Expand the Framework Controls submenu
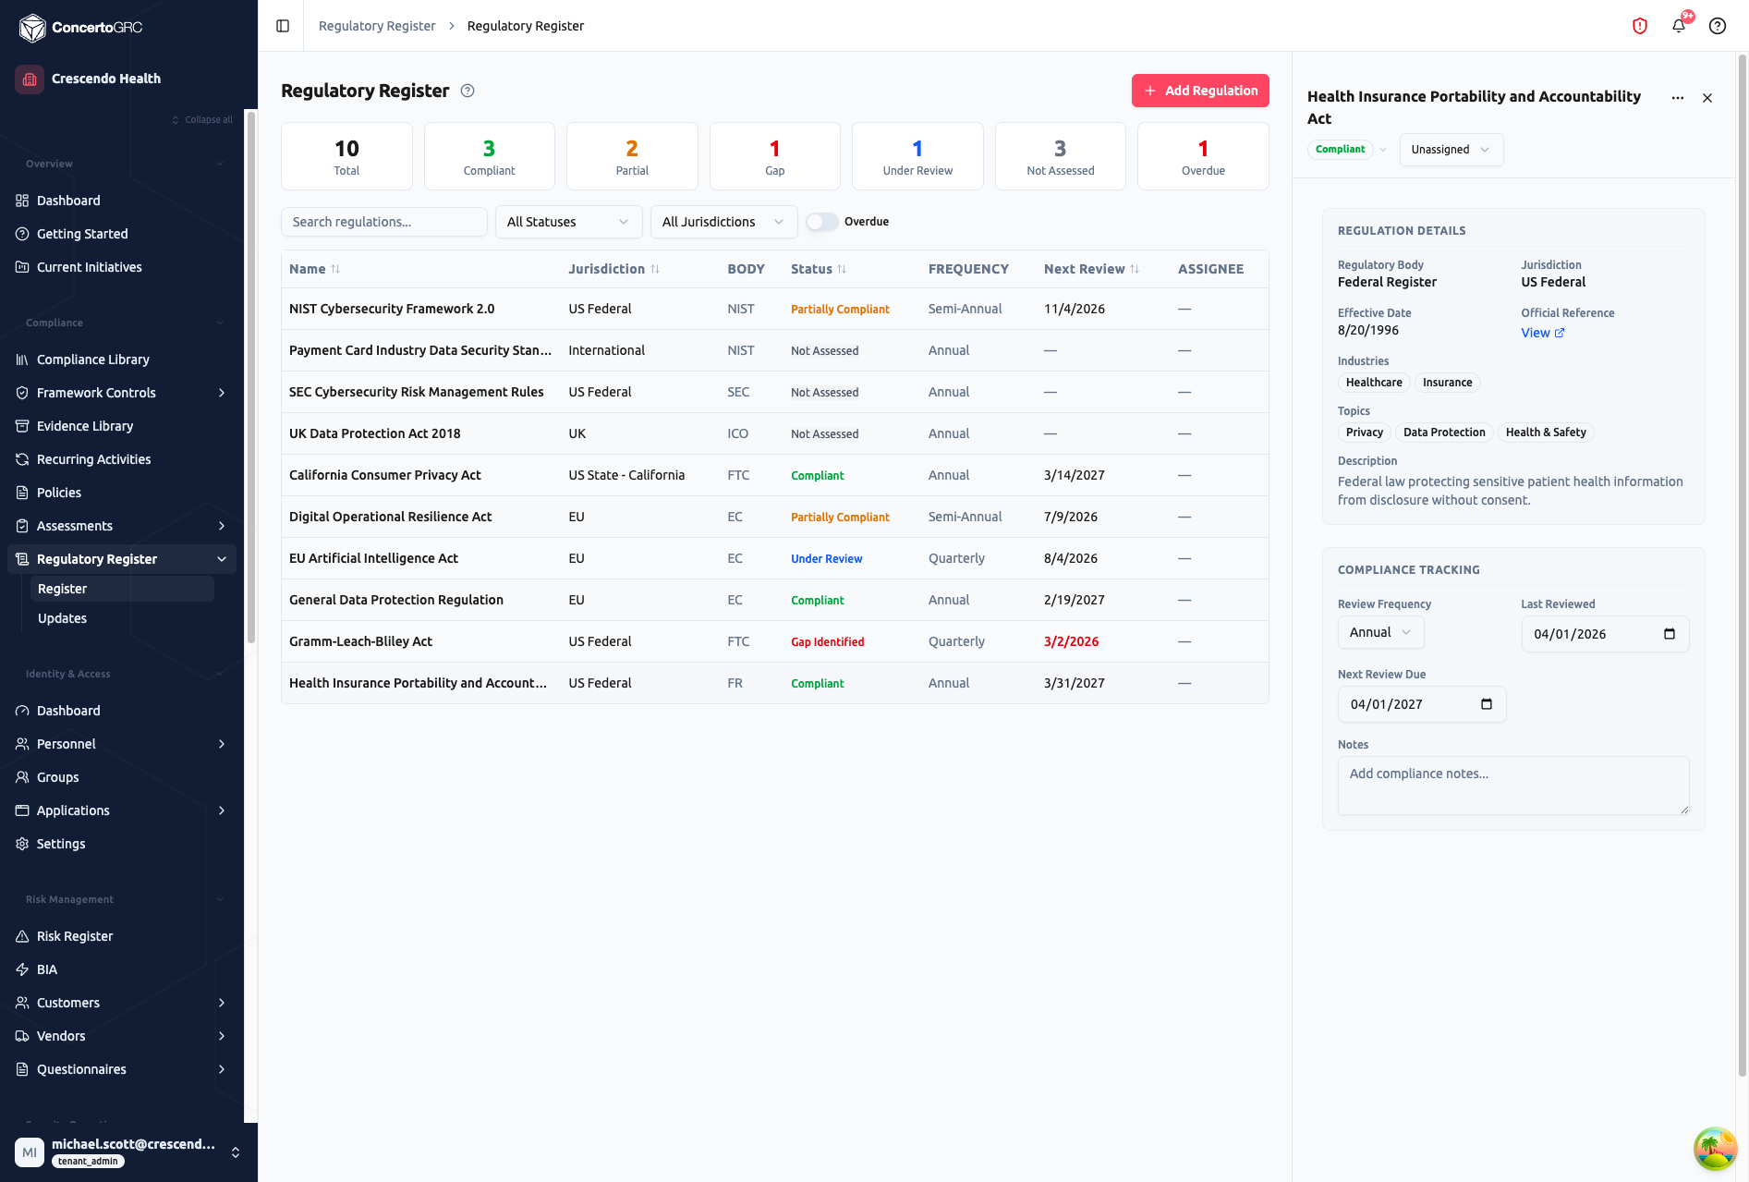This screenshot has height=1182, width=1749. [x=222, y=393]
